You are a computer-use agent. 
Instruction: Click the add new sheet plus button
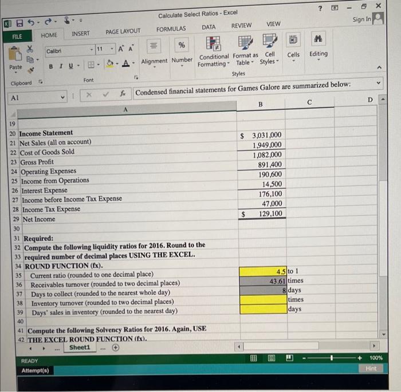tap(116, 347)
